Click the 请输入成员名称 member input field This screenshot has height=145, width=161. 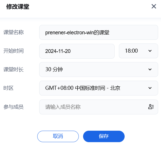point(99,107)
